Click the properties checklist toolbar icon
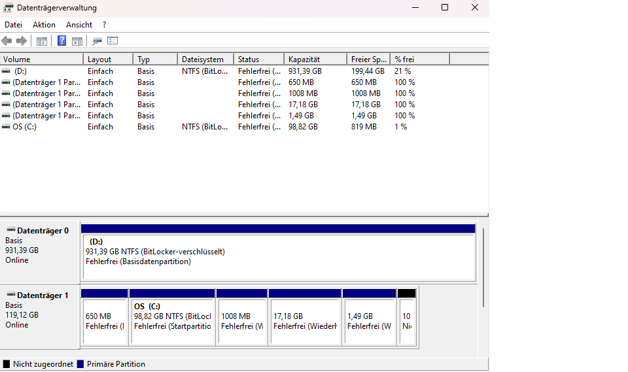The width and height of the screenshot is (628, 372). click(113, 41)
